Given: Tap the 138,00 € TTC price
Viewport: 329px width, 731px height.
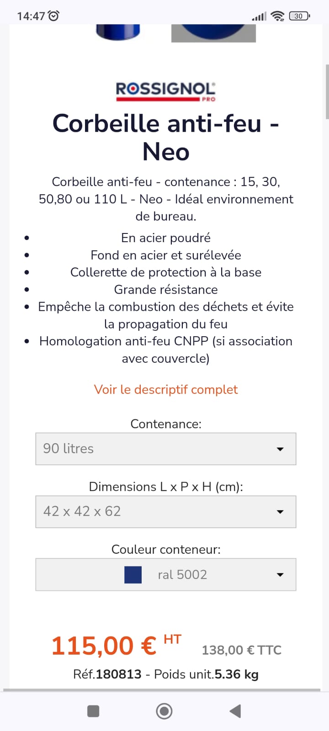Looking at the screenshot, I should (242, 650).
